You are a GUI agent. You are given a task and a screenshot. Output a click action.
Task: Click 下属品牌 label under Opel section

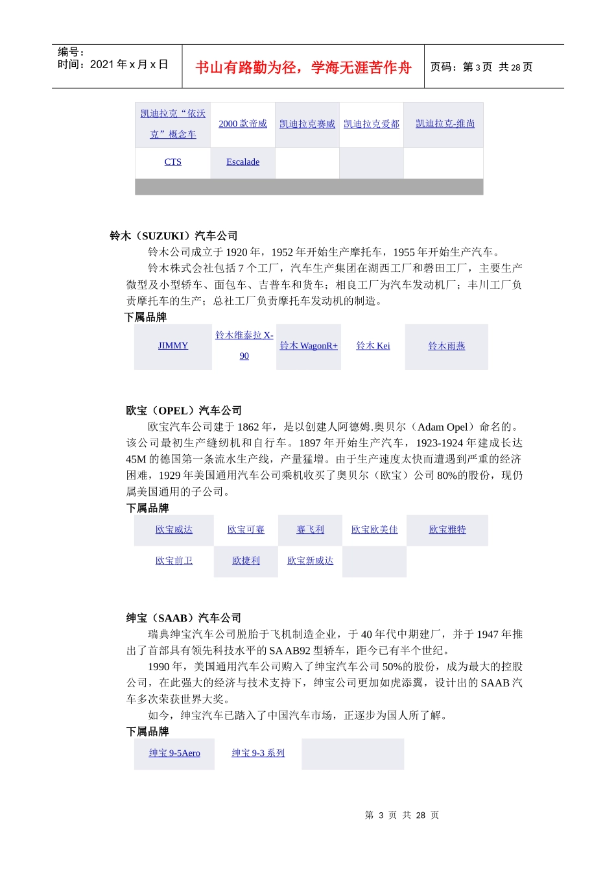point(147,508)
